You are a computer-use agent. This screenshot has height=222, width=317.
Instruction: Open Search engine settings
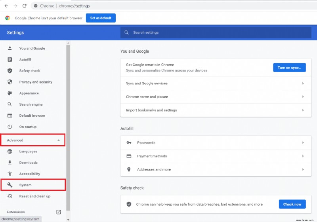[x=31, y=104]
